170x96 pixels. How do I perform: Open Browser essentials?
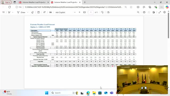pos(156,7)
